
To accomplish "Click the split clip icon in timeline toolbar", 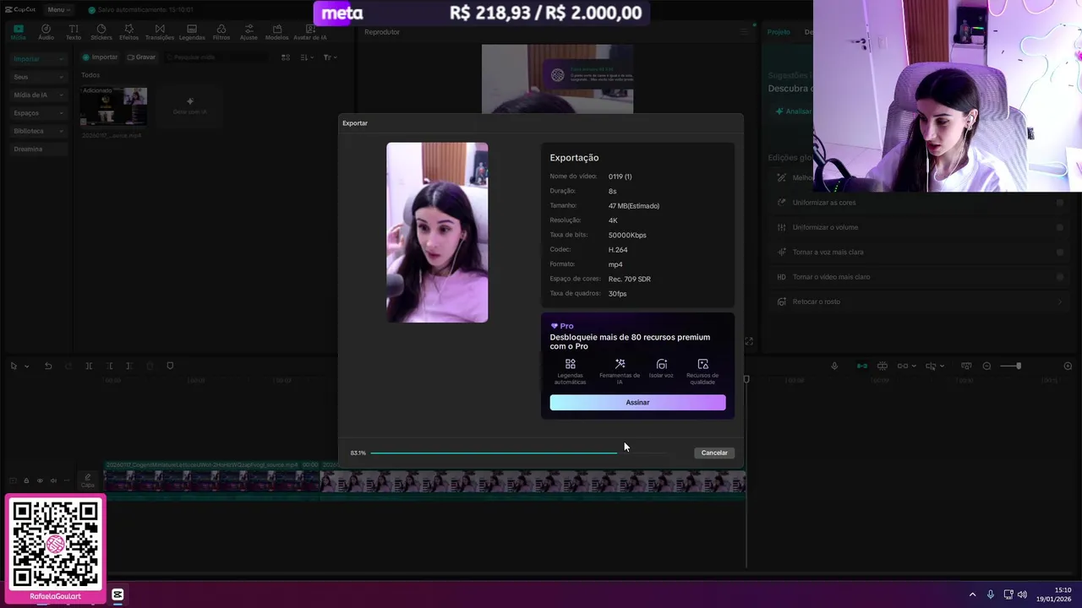I will (89, 366).
